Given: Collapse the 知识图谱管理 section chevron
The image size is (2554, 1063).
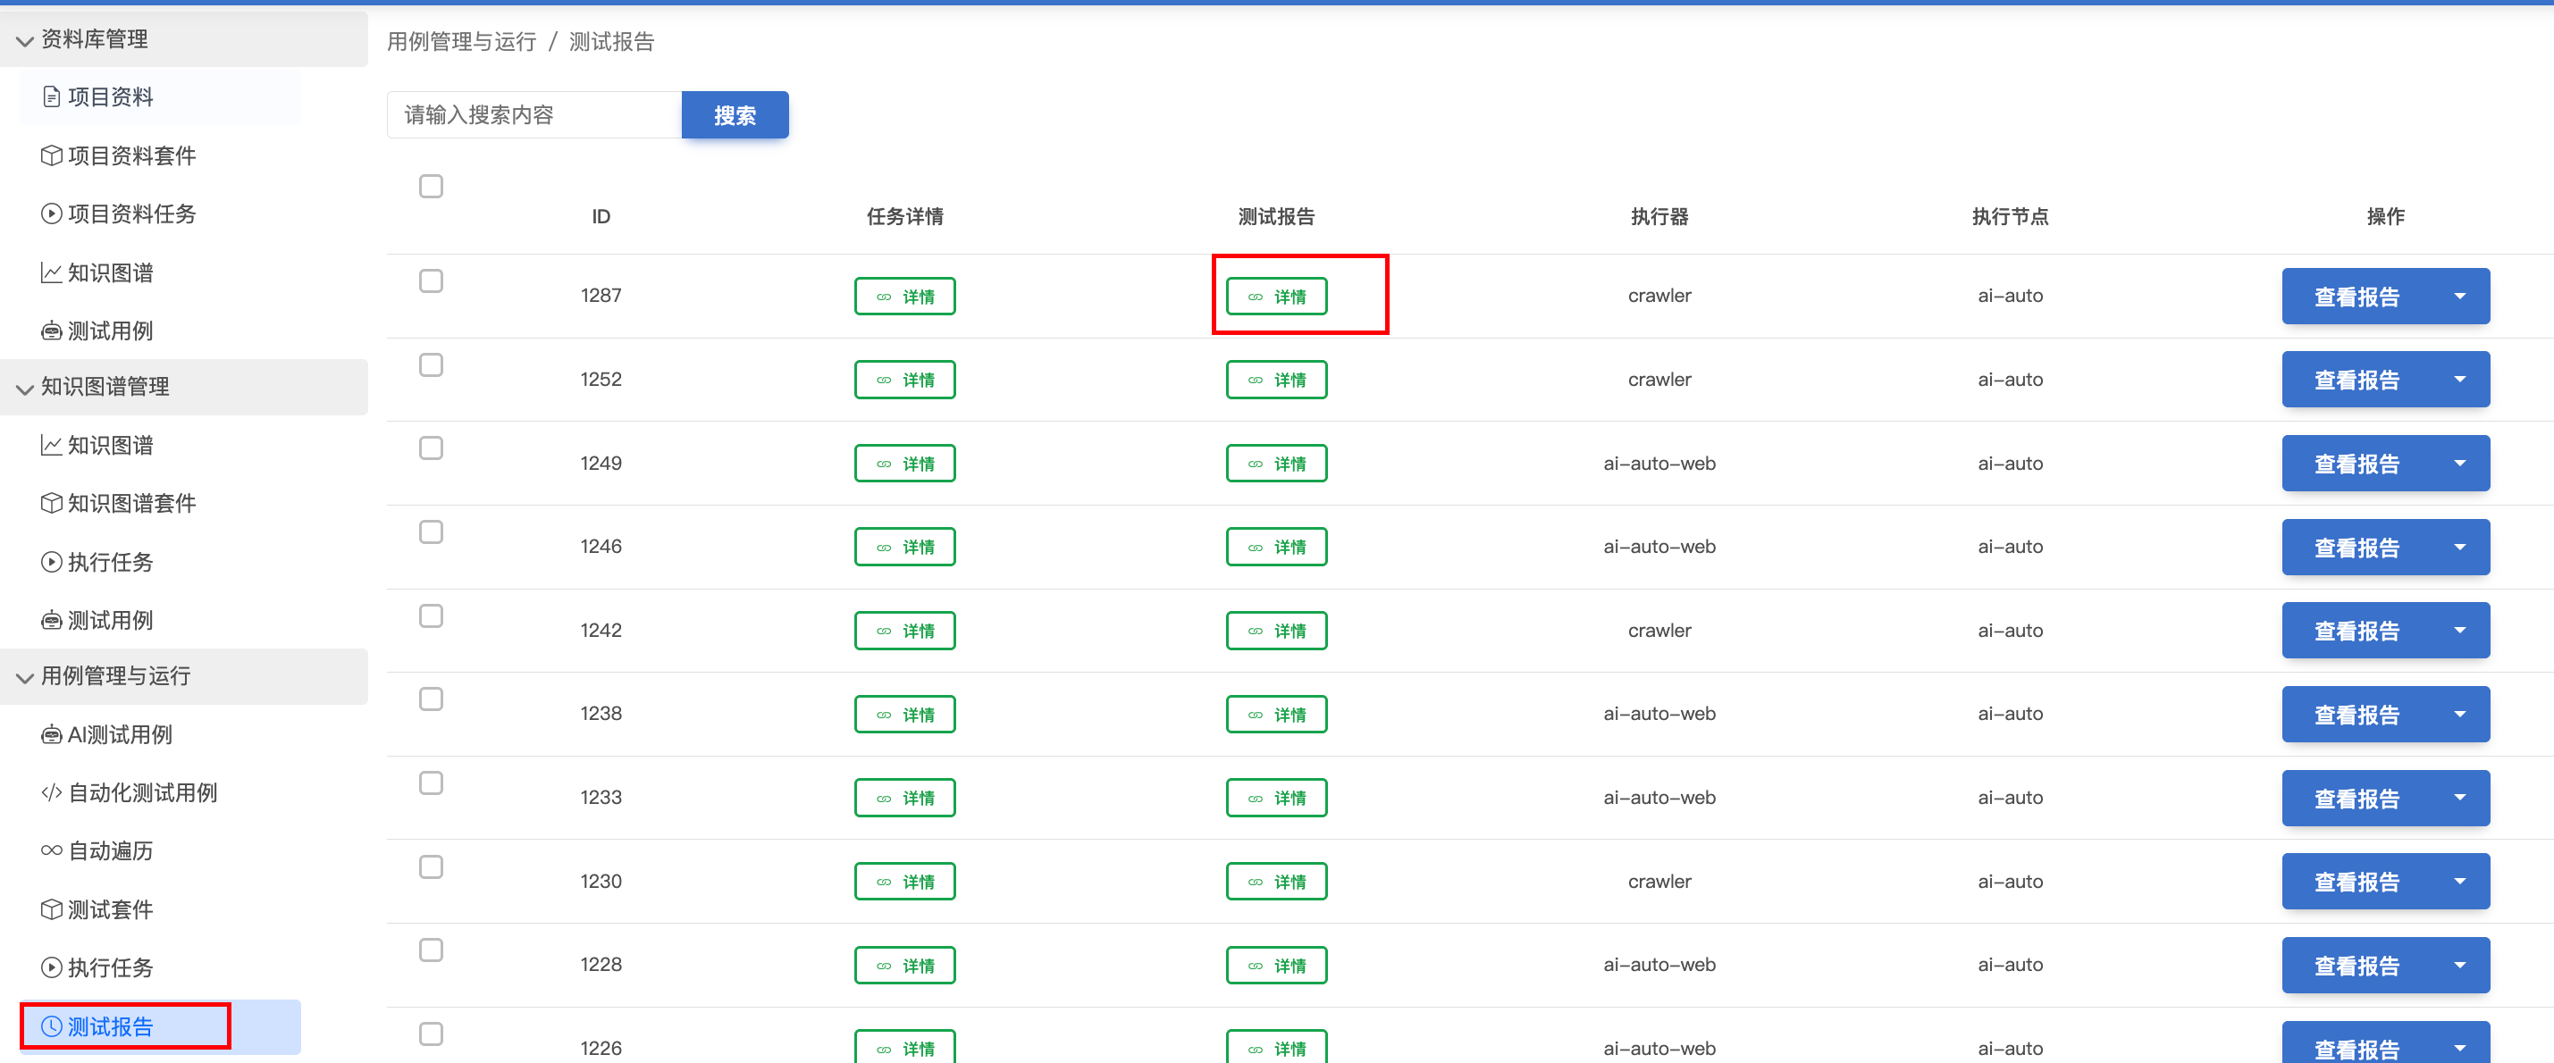Looking at the screenshot, I should point(25,389).
